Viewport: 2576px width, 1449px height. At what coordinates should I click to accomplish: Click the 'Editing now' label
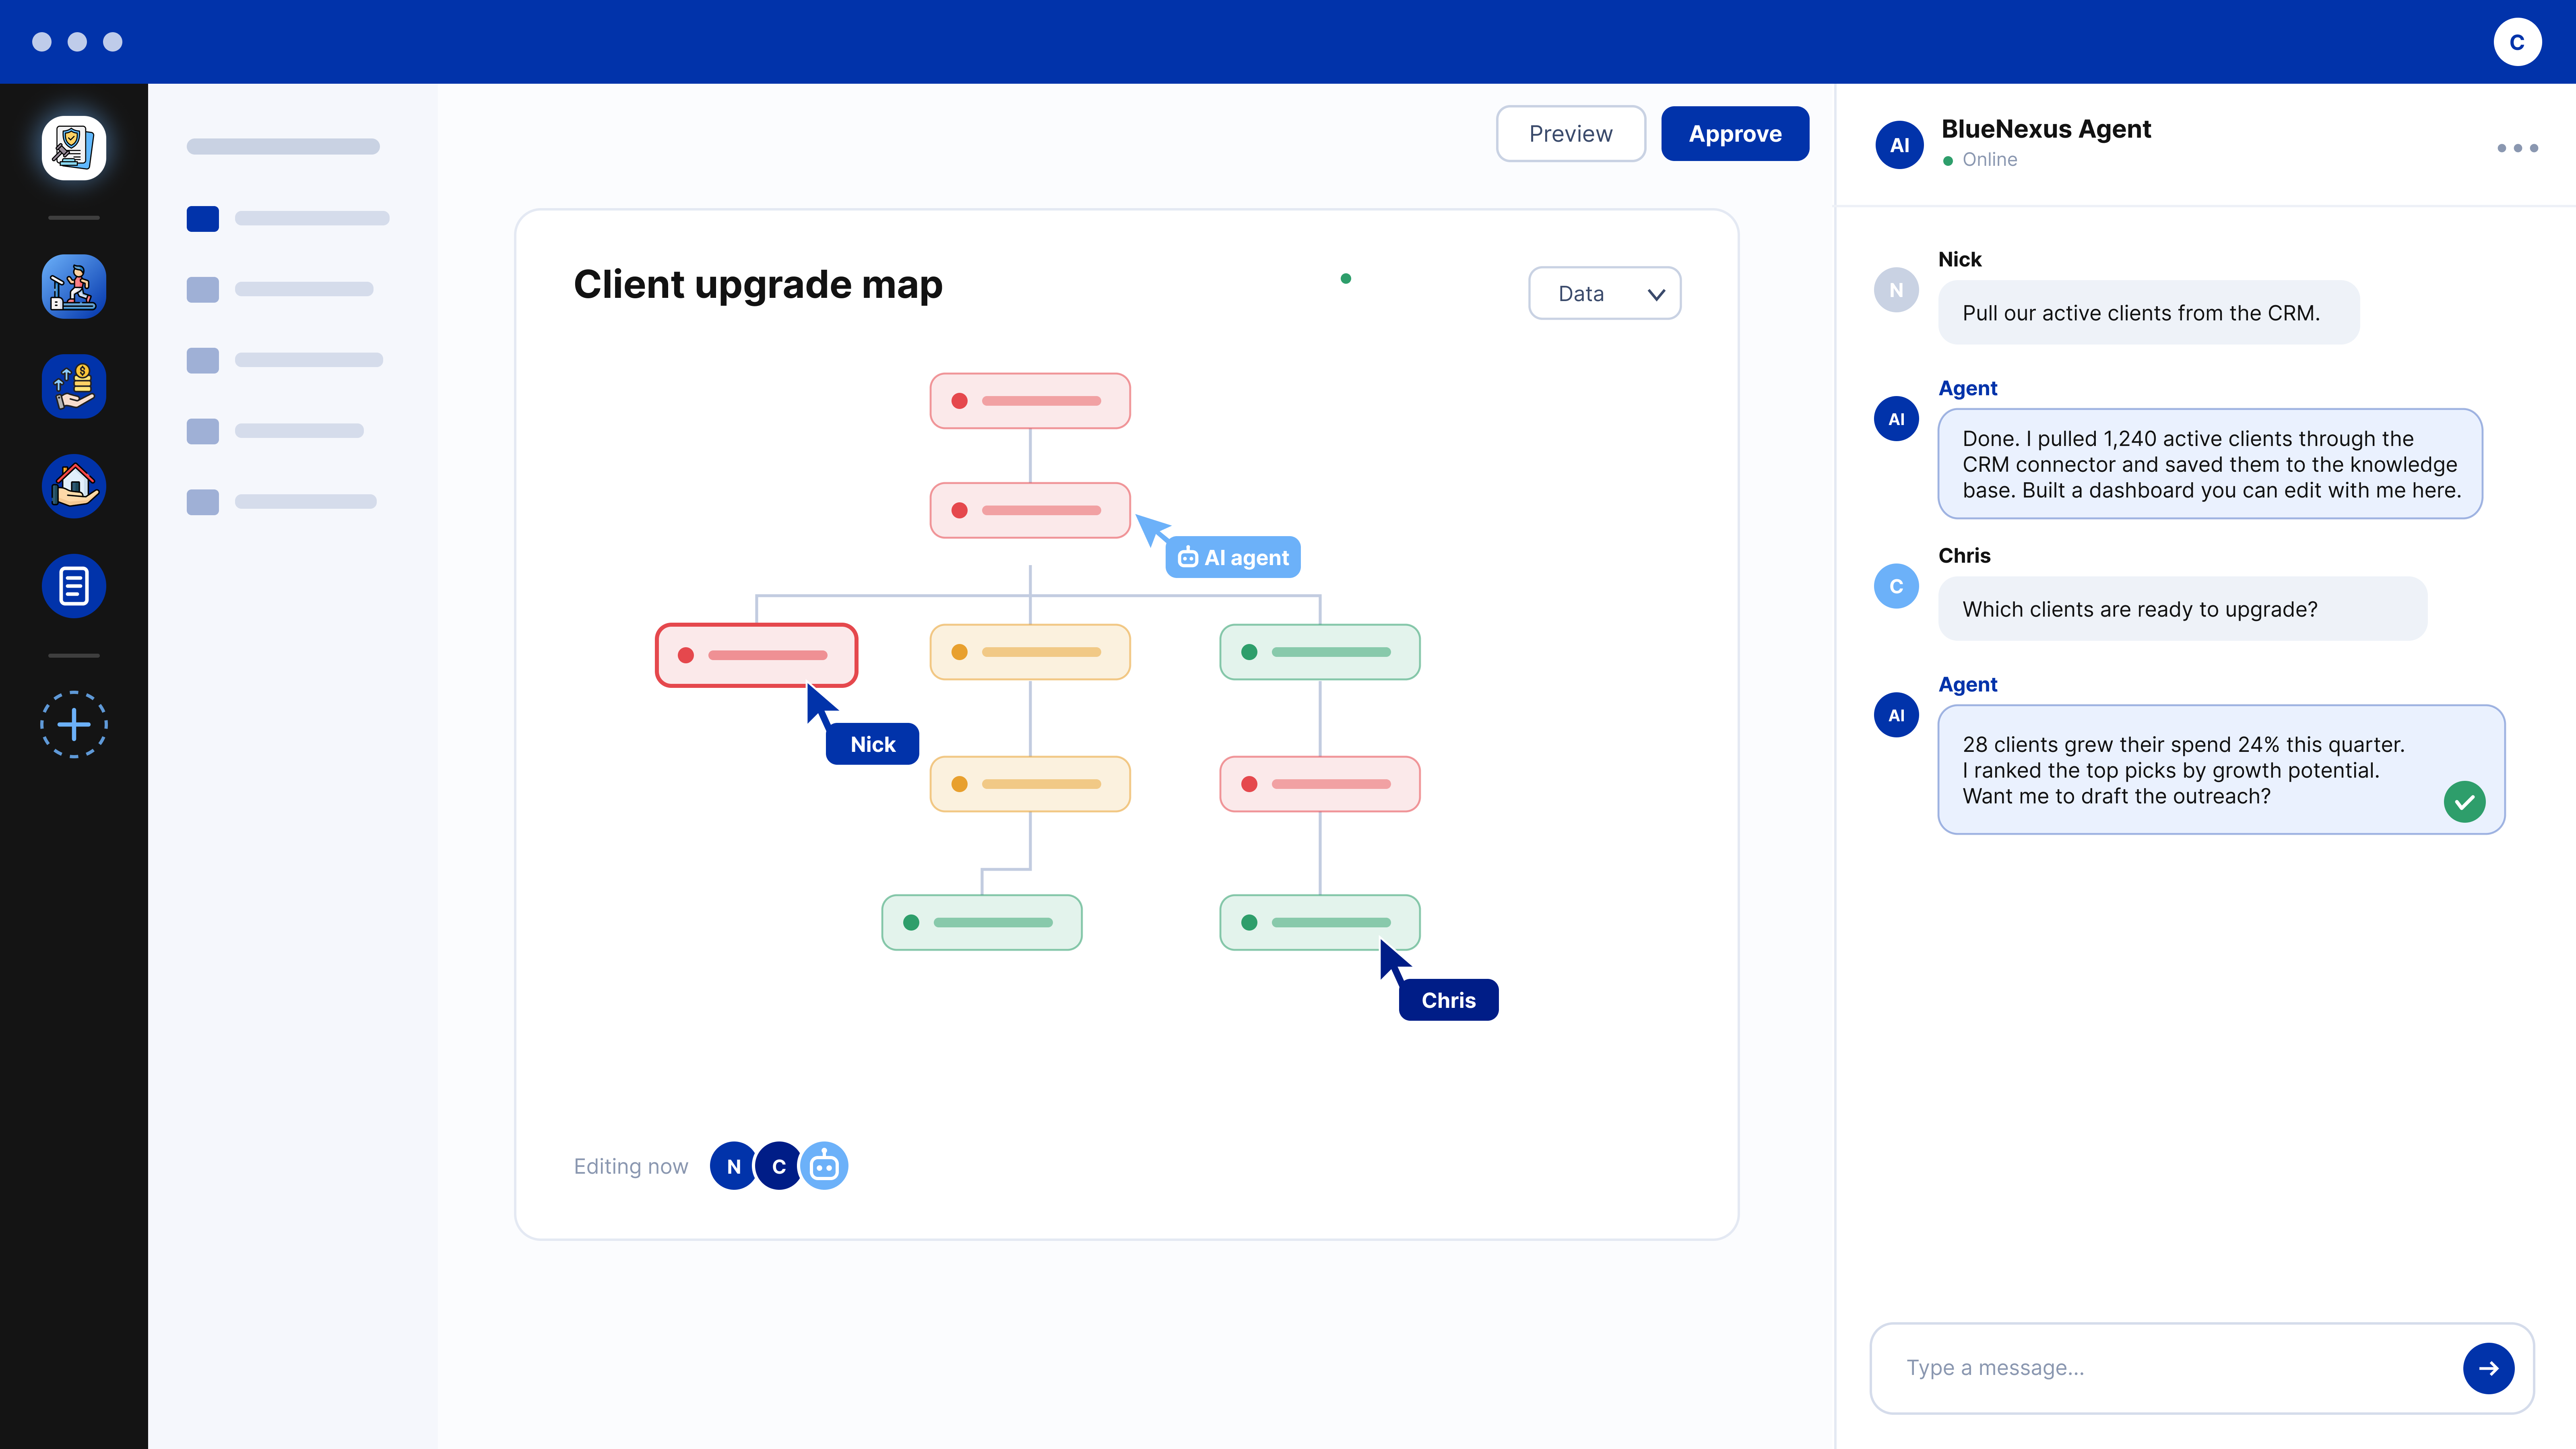(631, 1166)
